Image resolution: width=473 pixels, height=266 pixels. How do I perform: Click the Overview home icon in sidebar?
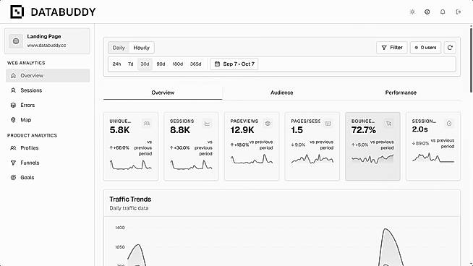point(13,76)
